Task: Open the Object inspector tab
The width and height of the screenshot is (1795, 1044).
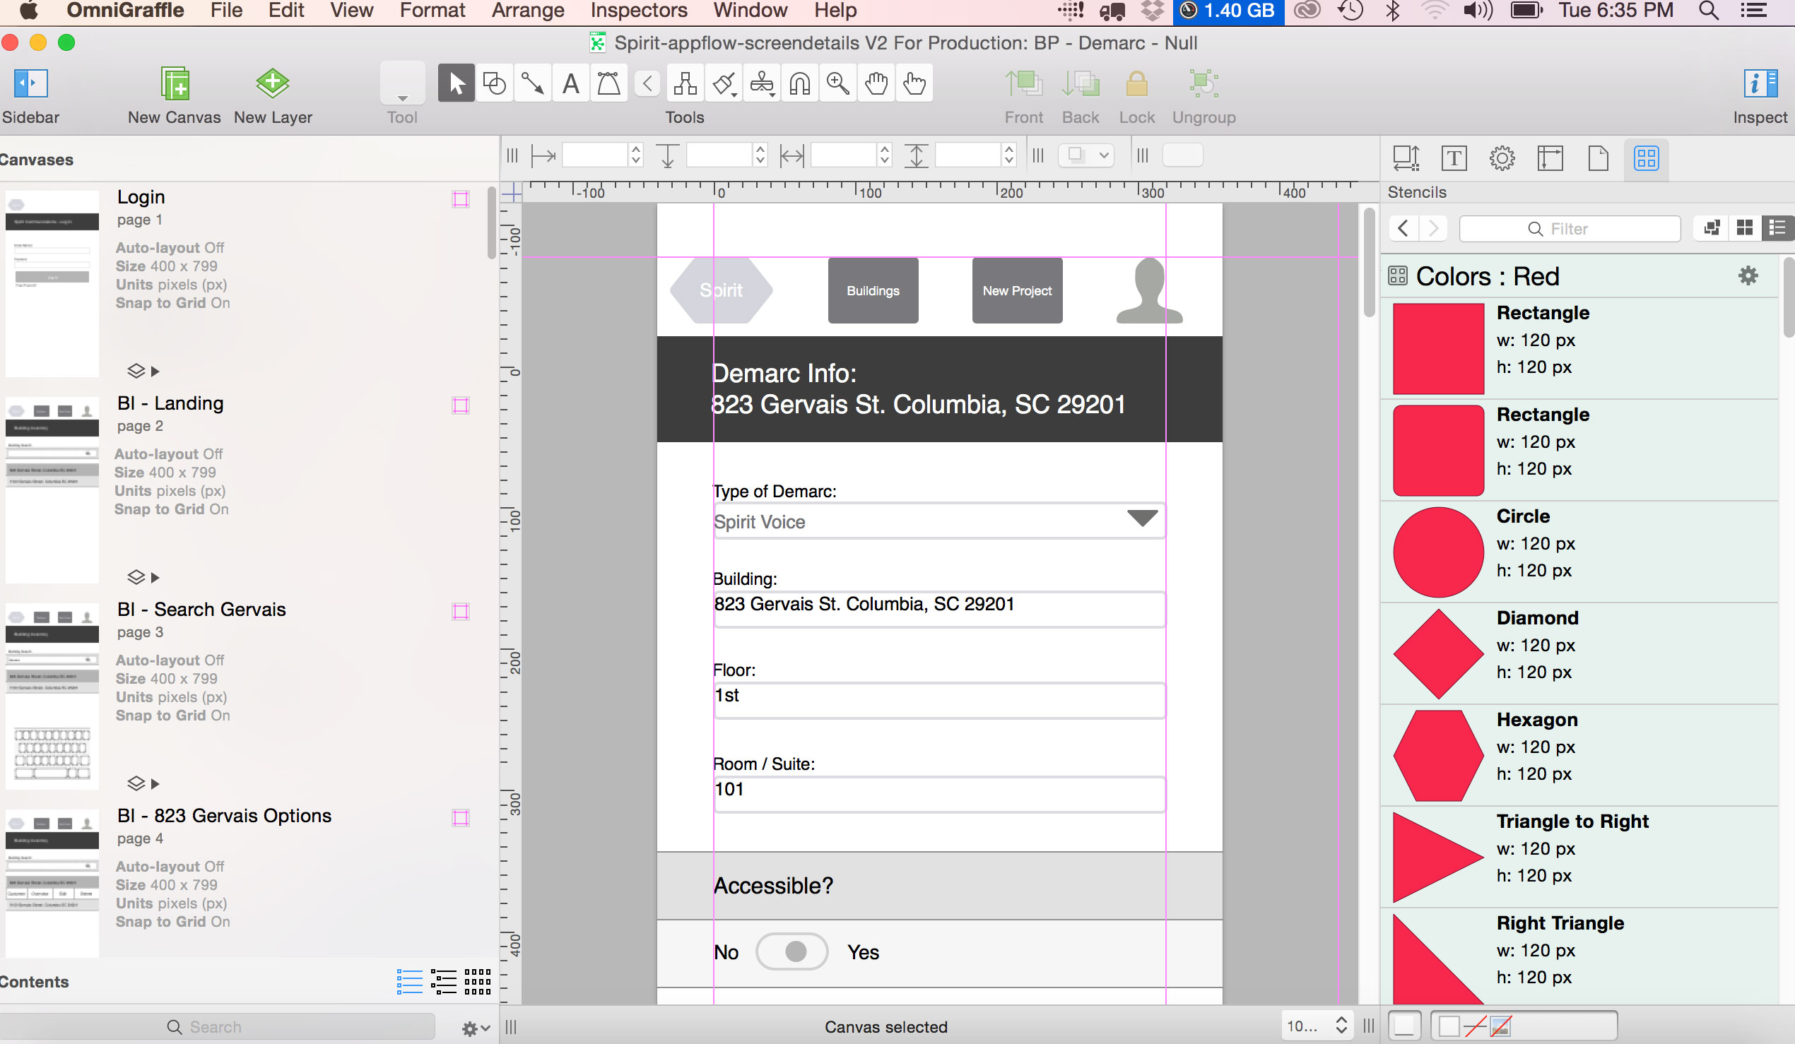Action: (x=1406, y=158)
